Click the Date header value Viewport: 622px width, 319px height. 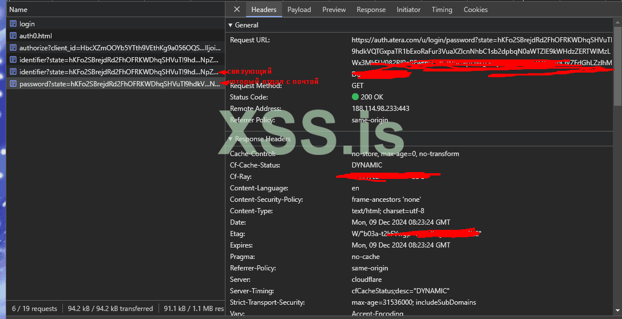pyautogui.click(x=401, y=222)
